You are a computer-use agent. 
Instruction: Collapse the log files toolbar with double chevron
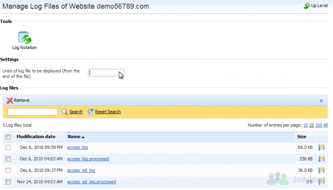(321, 101)
